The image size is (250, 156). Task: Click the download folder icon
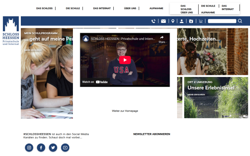(x=191, y=21)
